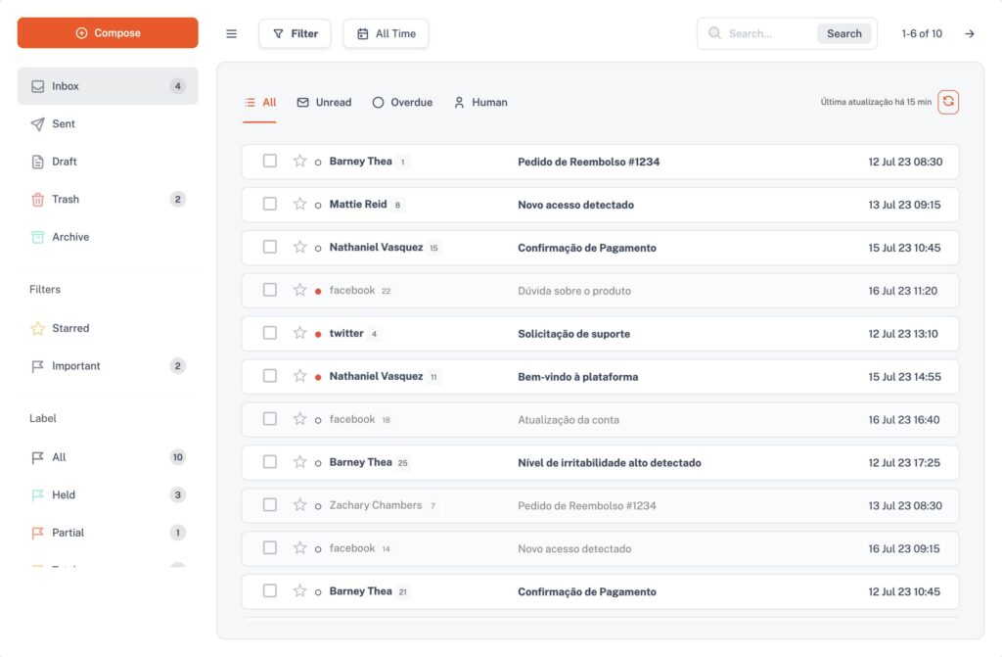
Task: Switch to the Unread tab
Action: pyautogui.click(x=324, y=103)
